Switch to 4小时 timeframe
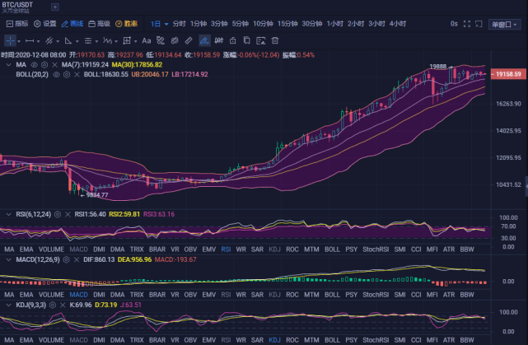 coord(397,24)
